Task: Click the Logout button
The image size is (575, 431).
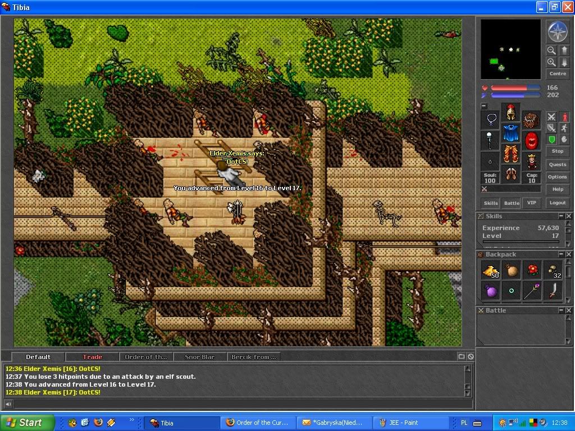Action: point(558,203)
